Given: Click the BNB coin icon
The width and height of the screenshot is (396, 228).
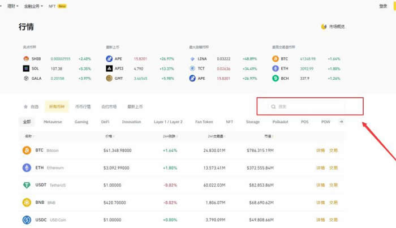Looking at the screenshot, I should coord(26,202).
